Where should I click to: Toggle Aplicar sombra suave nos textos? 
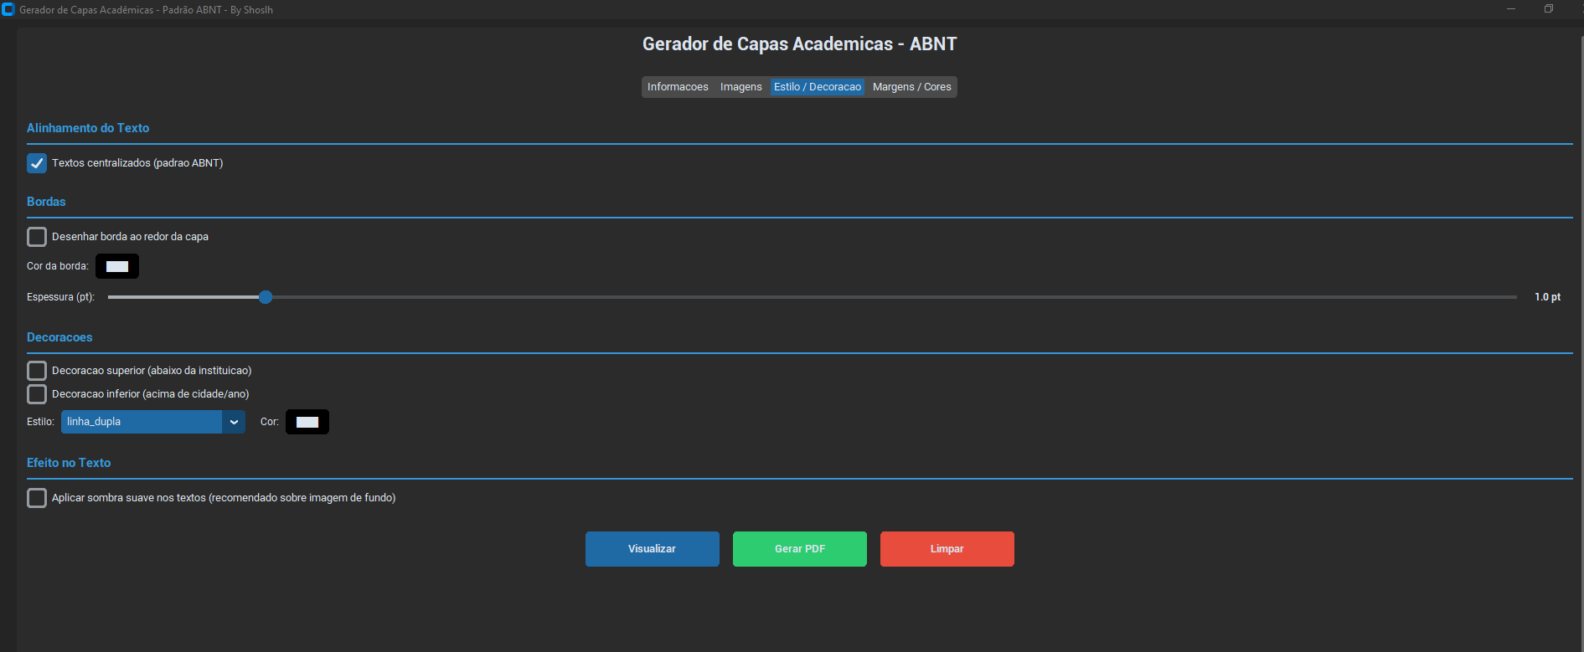37,498
